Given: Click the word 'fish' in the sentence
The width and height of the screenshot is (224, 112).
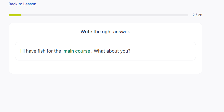Looking at the screenshot, I should [x=42, y=51].
